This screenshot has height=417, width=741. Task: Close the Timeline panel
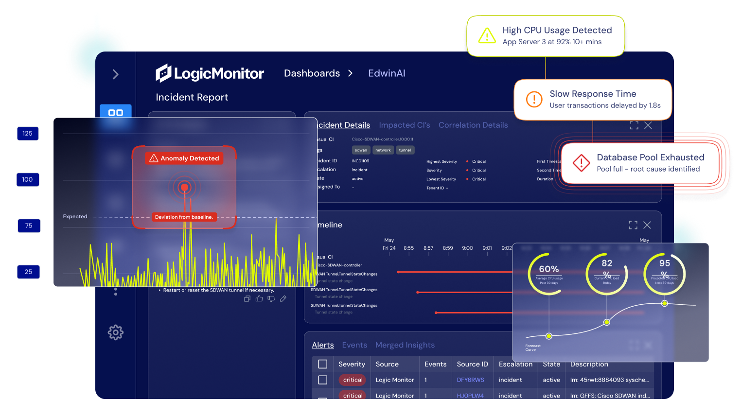(x=647, y=225)
